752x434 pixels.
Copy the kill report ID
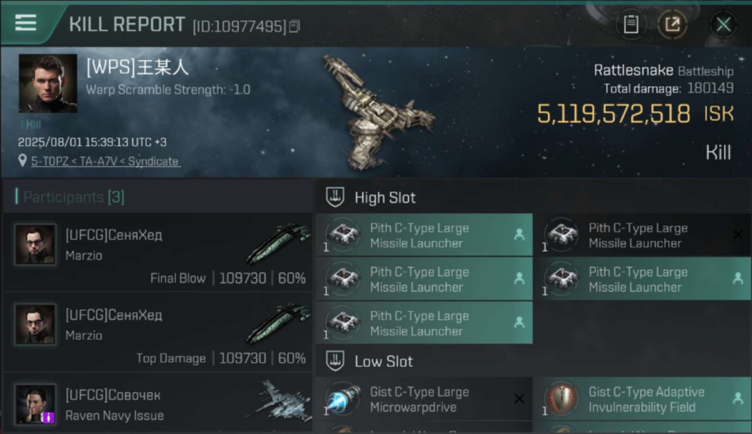click(294, 26)
